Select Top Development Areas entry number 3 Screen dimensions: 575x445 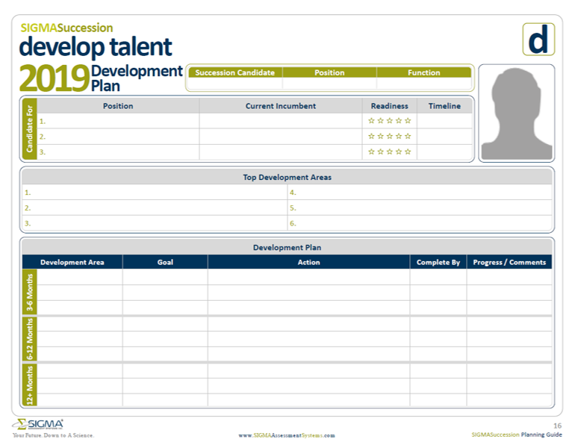pos(155,223)
